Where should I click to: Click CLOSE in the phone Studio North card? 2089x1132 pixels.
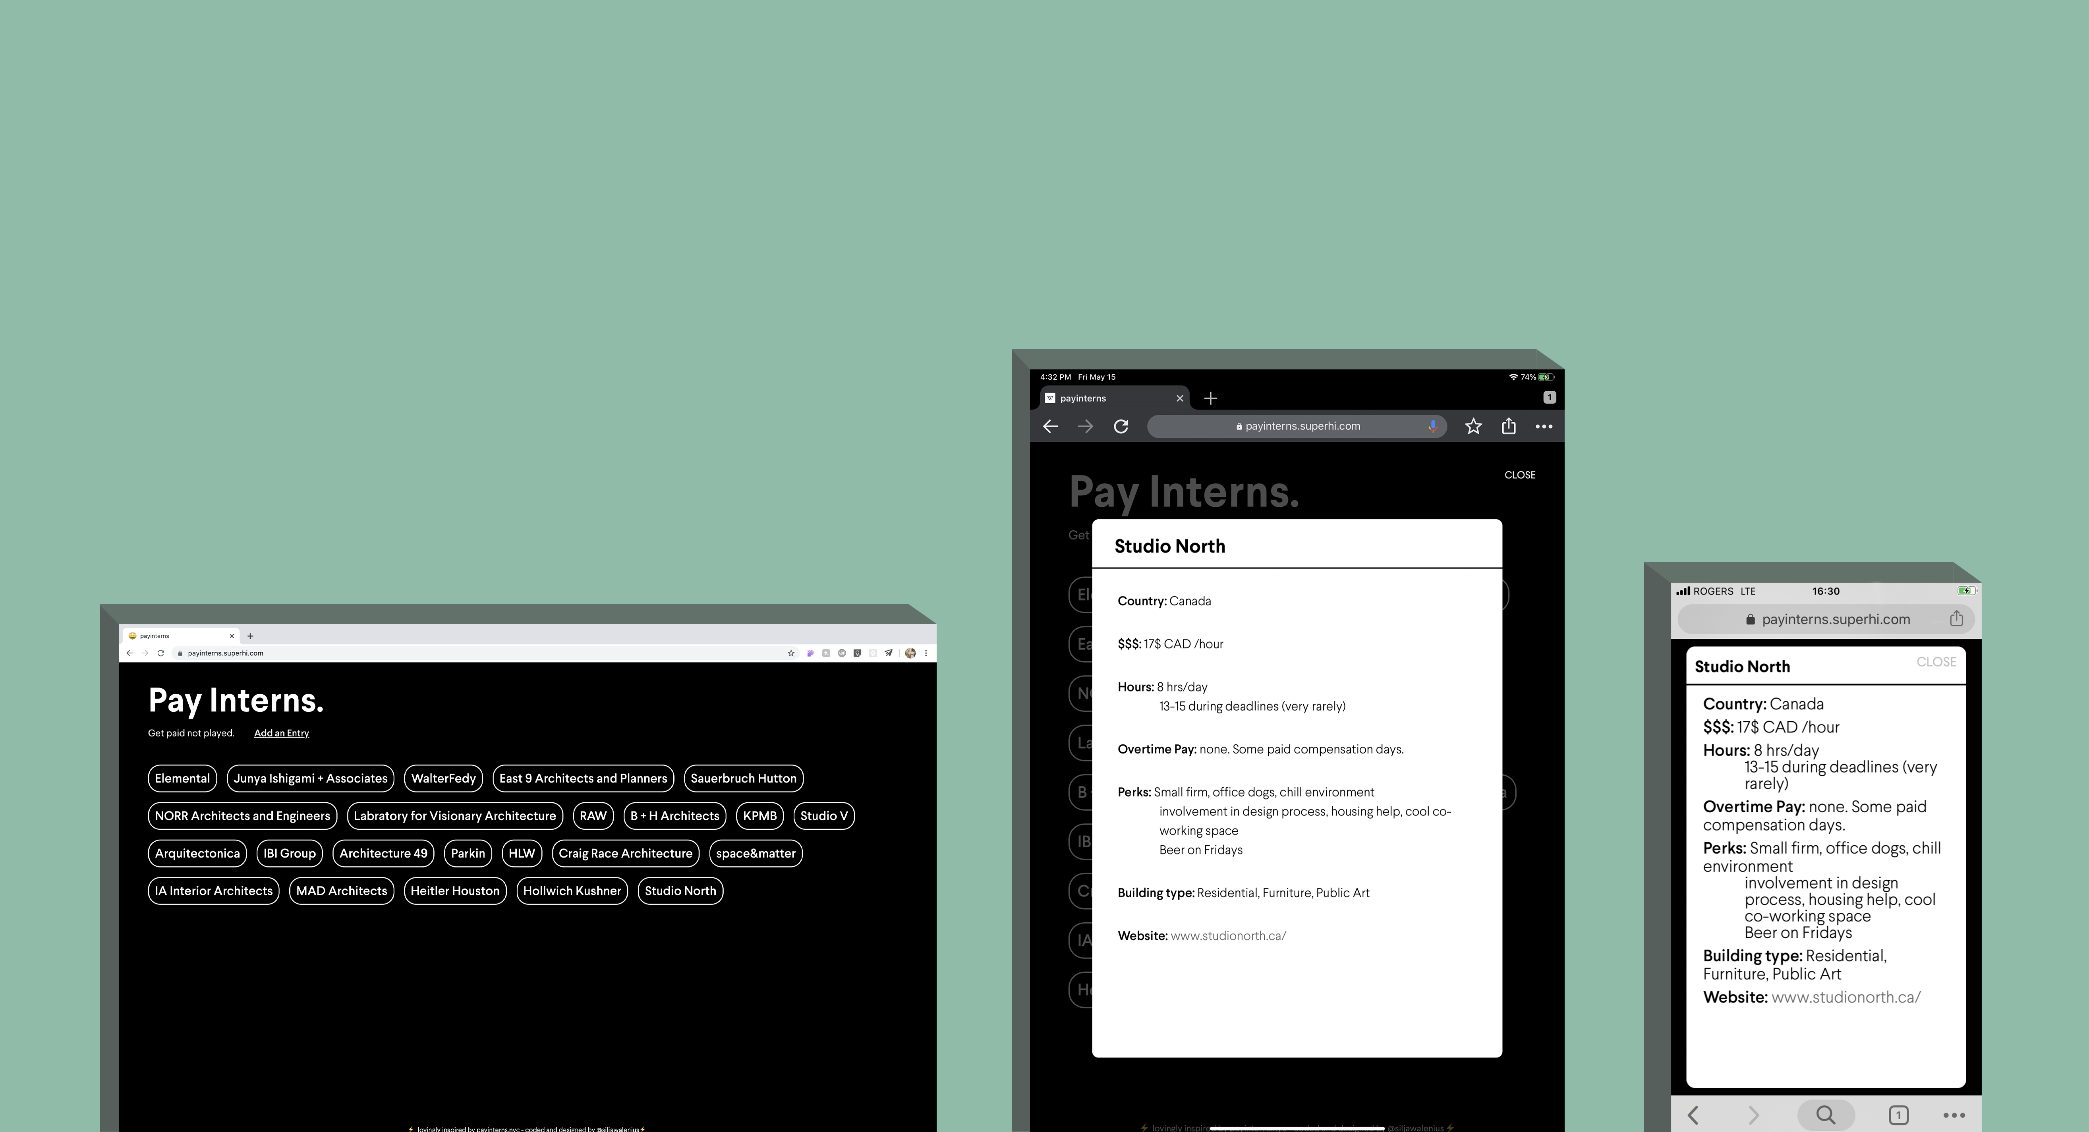coord(1936,662)
